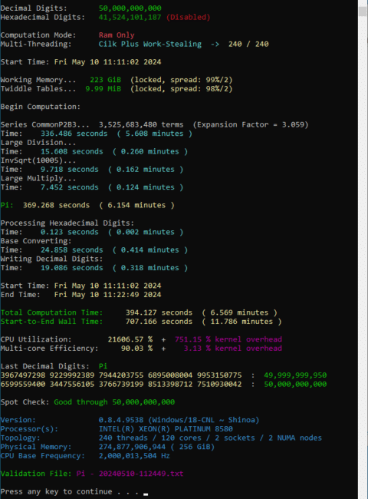This screenshot has height=499, width=368.
Task: Click the Spot Check Good through result
Action: pyautogui.click(x=114, y=402)
